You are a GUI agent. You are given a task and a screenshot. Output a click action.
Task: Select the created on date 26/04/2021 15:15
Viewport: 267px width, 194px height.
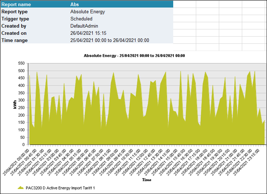(x=88, y=33)
